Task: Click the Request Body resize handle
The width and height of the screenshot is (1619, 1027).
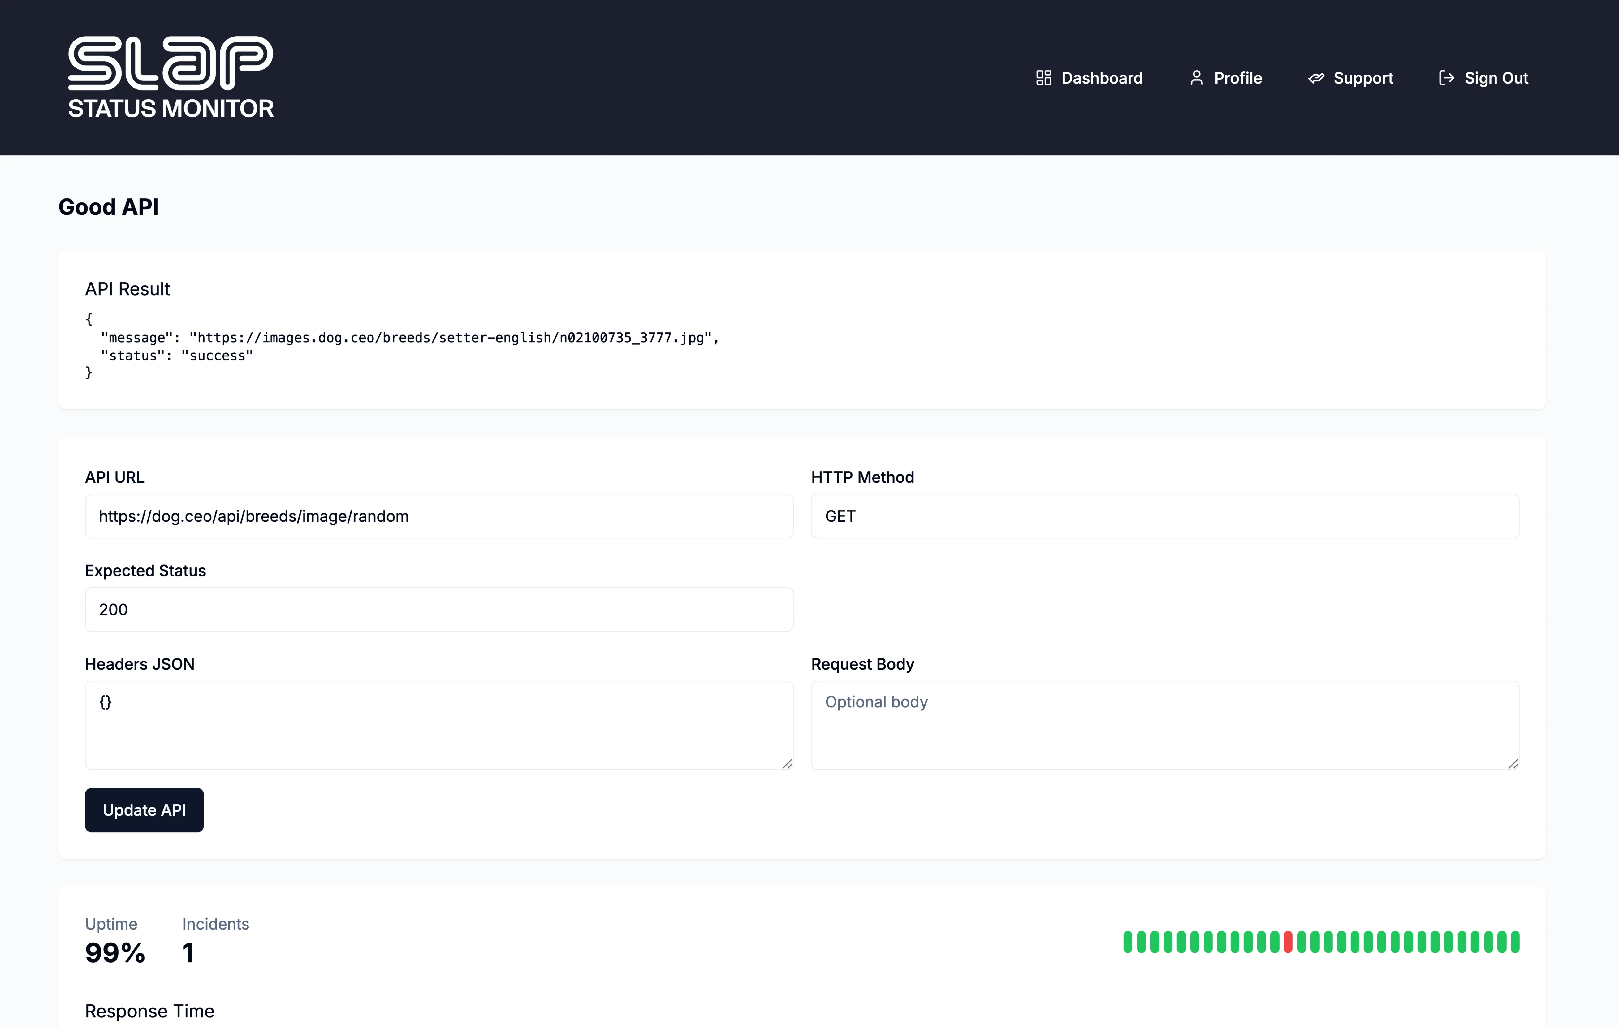Action: (1513, 764)
